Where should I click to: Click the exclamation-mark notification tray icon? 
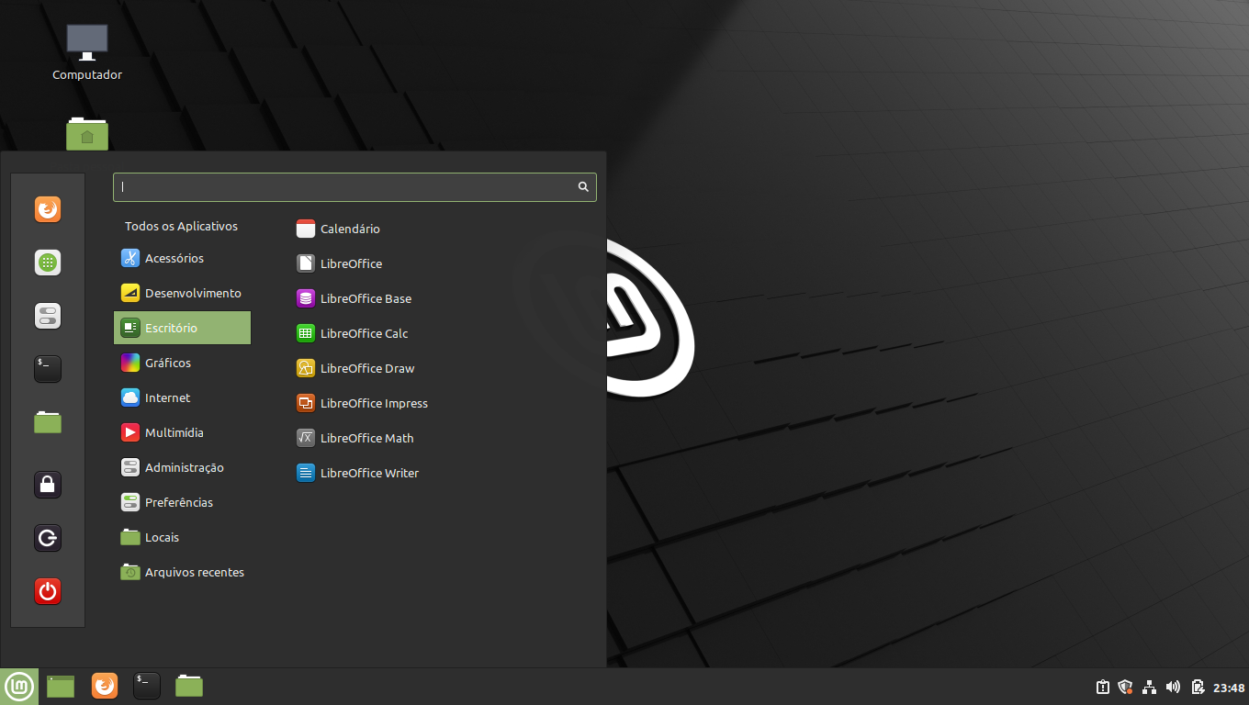click(1103, 687)
